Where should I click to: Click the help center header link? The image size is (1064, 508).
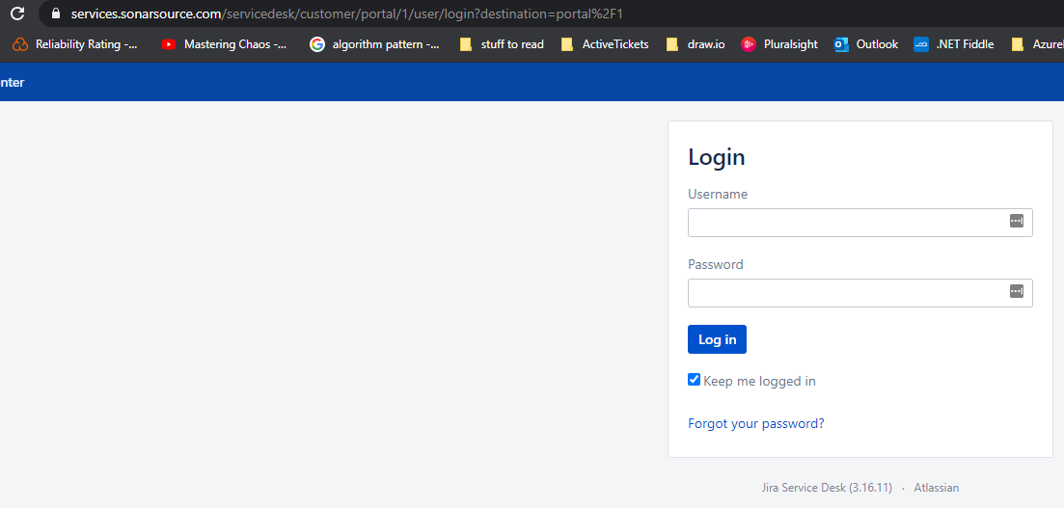13,83
